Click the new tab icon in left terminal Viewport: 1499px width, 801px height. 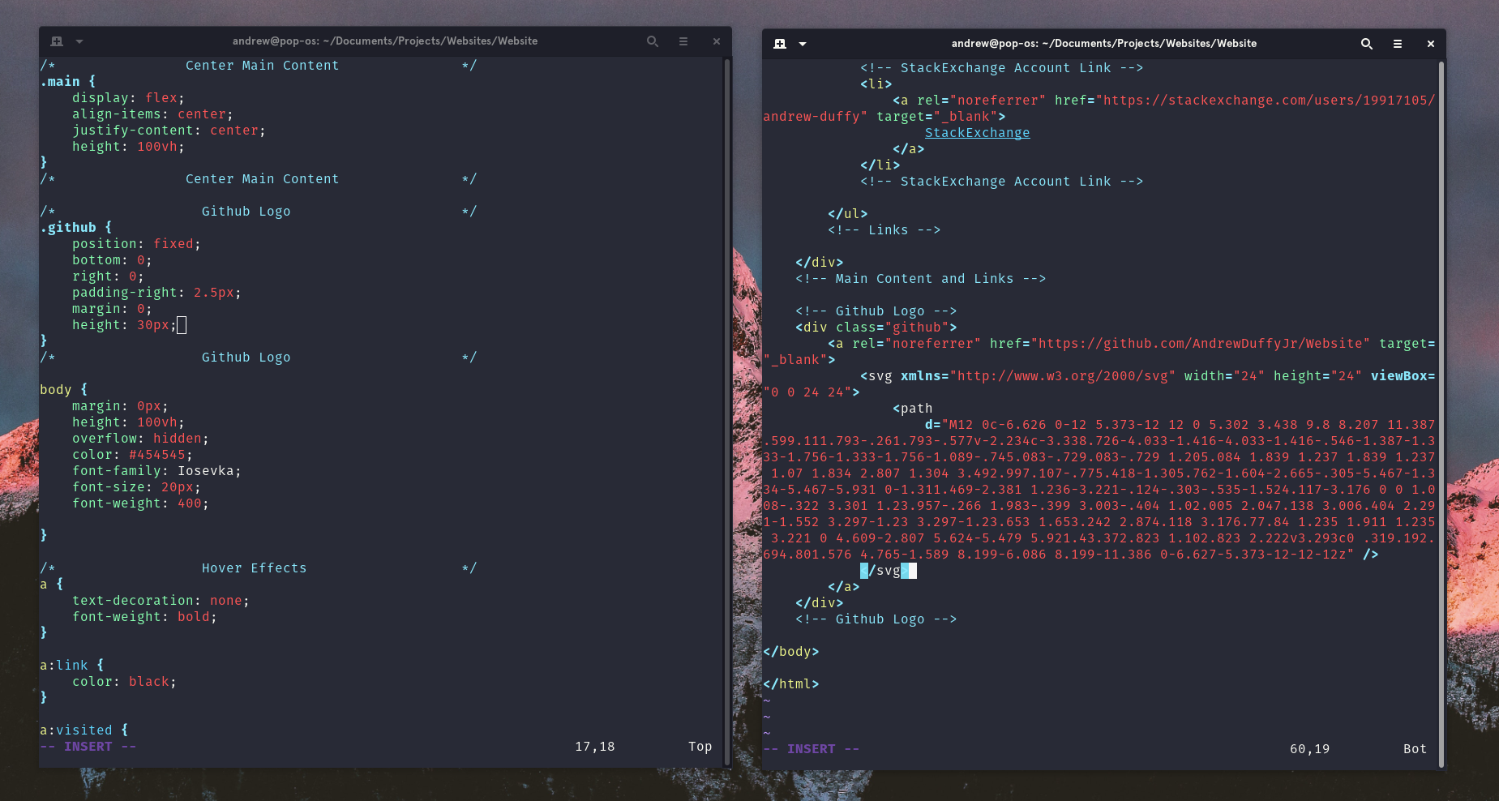pos(57,41)
